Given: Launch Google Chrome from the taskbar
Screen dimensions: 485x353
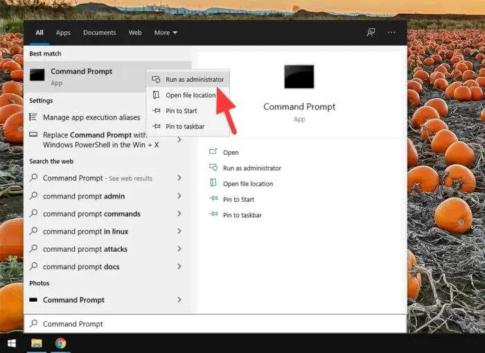Looking at the screenshot, I should click(61, 343).
